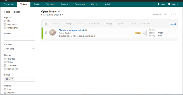Screen dimensions: 183x95
Task: Remove the Open status filter tag
Action: tap(13, 79)
